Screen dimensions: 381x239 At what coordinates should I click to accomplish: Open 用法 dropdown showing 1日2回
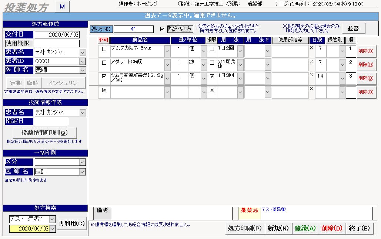tap(240, 51)
